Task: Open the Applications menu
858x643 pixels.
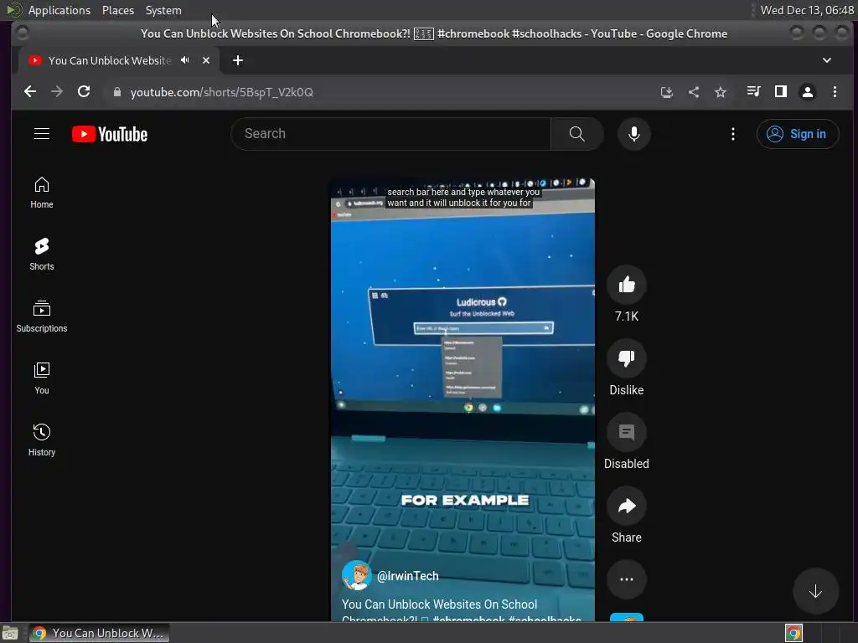Action: point(59,10)
